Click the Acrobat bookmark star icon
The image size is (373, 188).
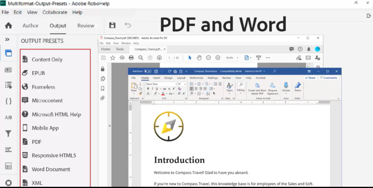coord(113,58)
